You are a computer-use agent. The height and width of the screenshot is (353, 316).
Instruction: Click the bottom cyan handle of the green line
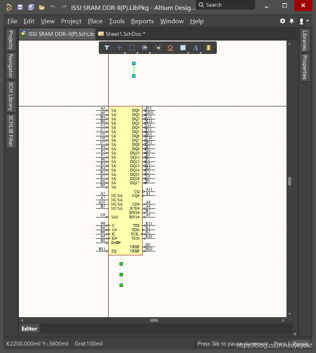pyautogui.click(x=134, y=76)
